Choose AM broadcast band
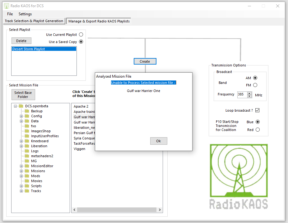This screenshot has height=223, width=288. 255,78
